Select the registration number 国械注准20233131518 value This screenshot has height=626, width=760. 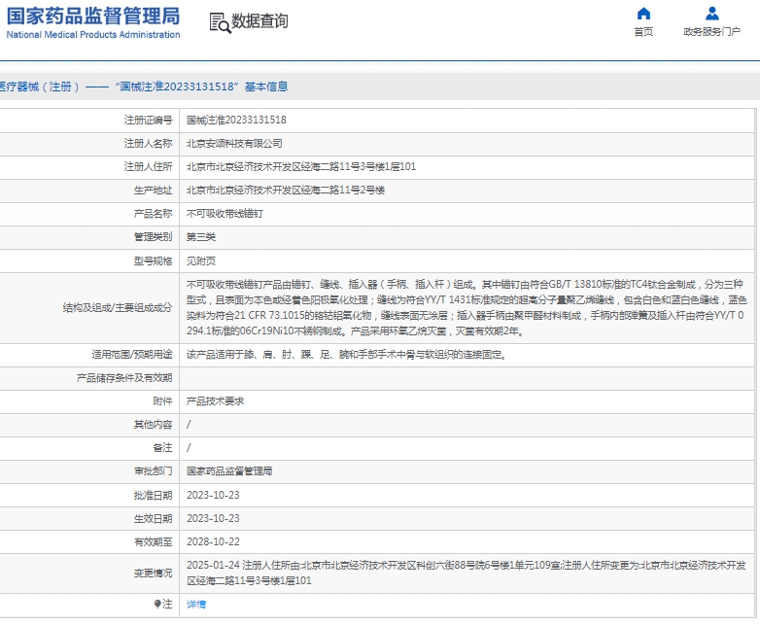[x=236, y=120]
